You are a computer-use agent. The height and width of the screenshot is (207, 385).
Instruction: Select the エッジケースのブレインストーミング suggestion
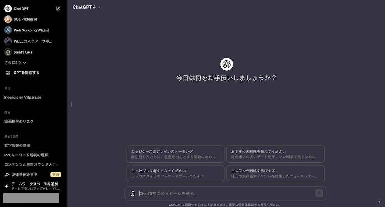175,154
